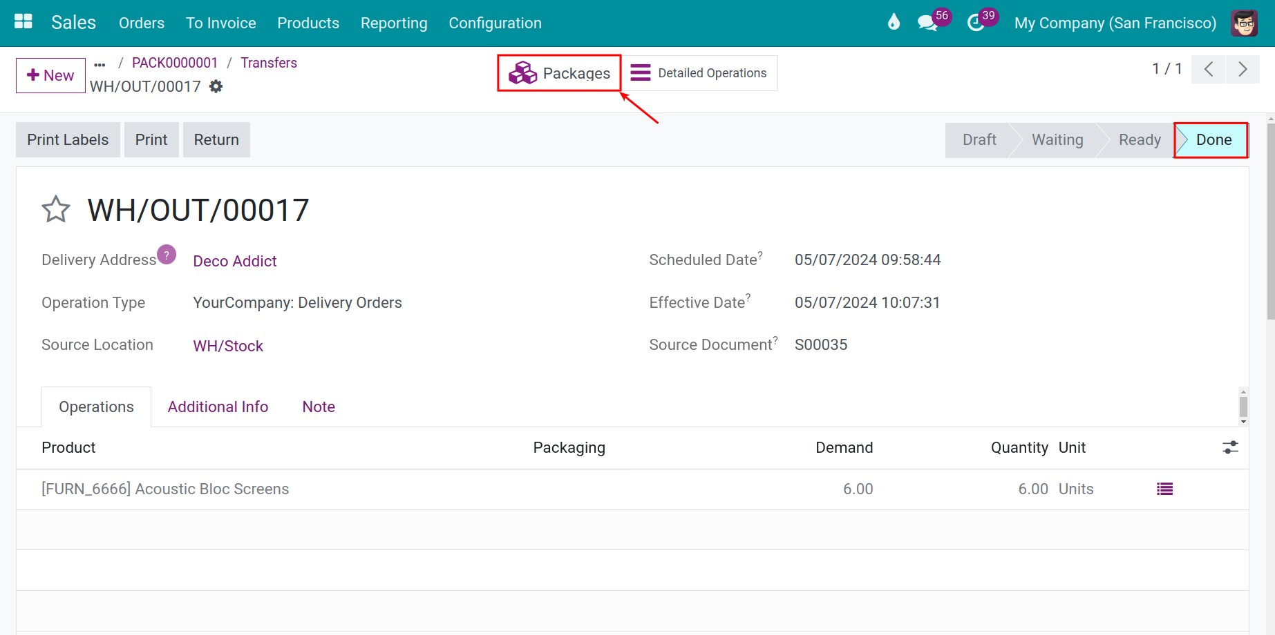Image resolution: width=1275 pixels, height=635 pixels.
Task: Click the Delivery Address help question mark
Action: (167, 255)
